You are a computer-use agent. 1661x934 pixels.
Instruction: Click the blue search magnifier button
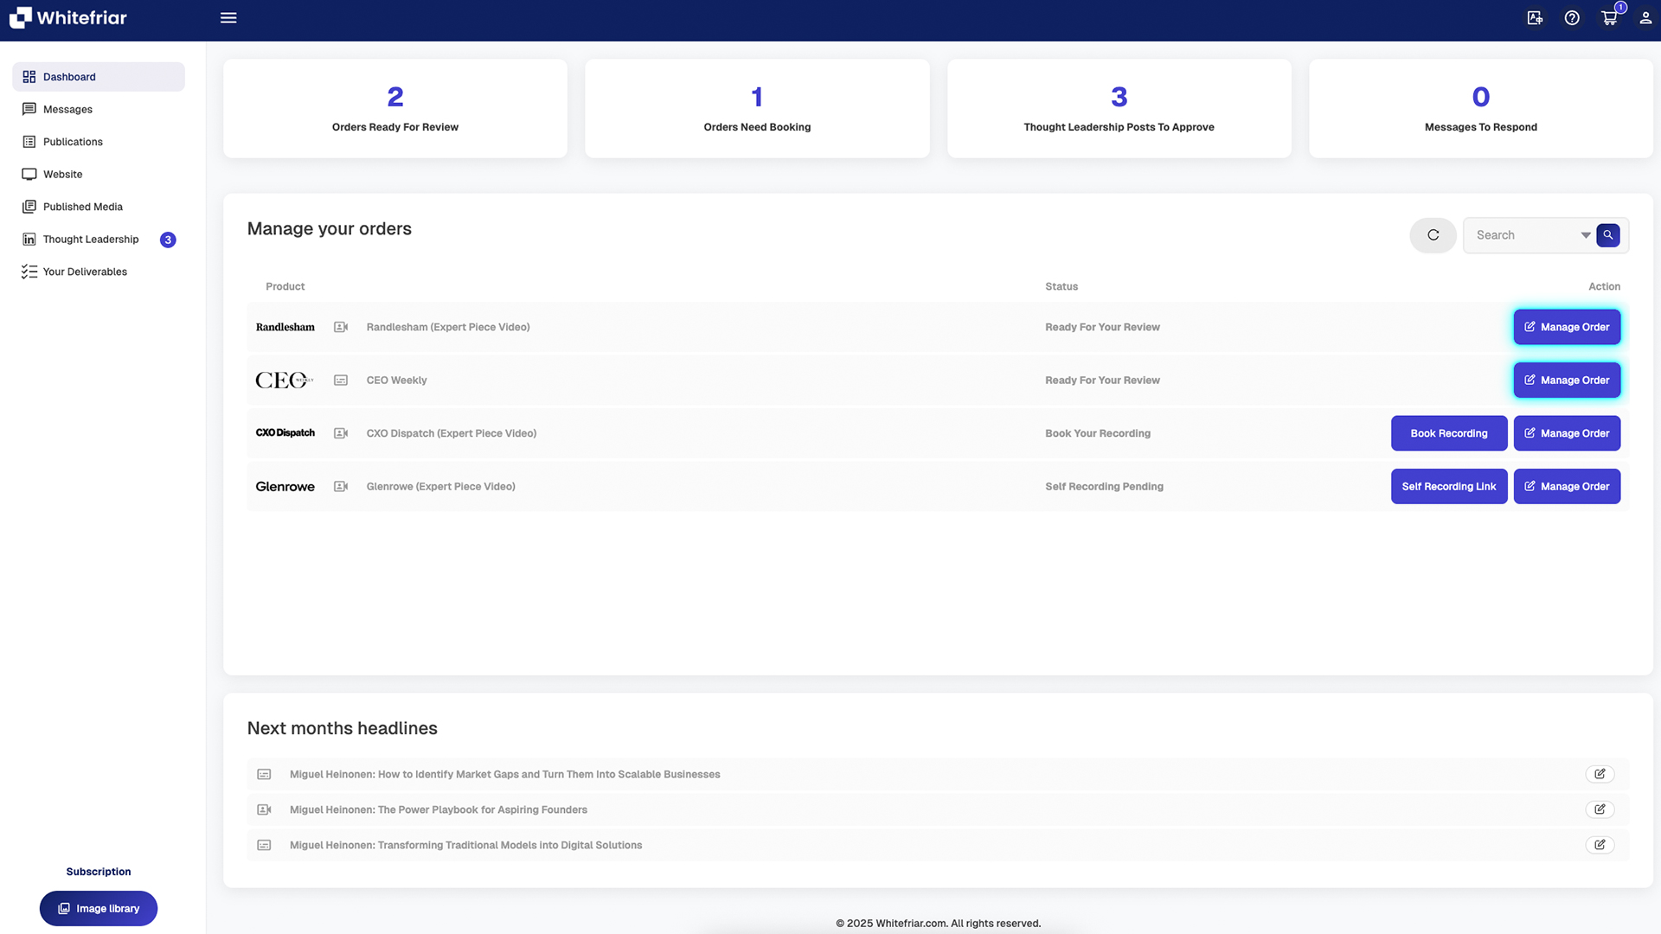point(1608,235)
